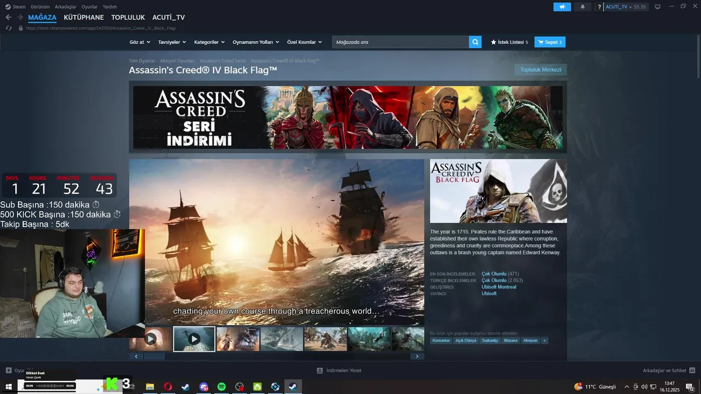Open the Oyunlar menu
701x394 pixels.
coord(89,7)
